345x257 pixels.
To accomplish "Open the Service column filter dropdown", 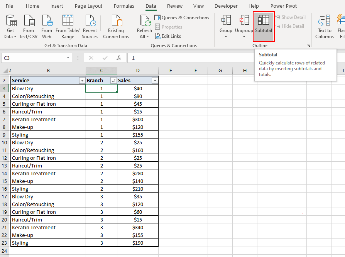I will pos(82,81).
